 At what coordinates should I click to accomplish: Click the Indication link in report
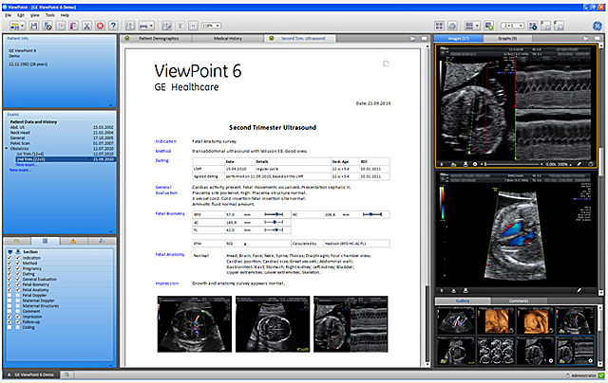point(166,141)
